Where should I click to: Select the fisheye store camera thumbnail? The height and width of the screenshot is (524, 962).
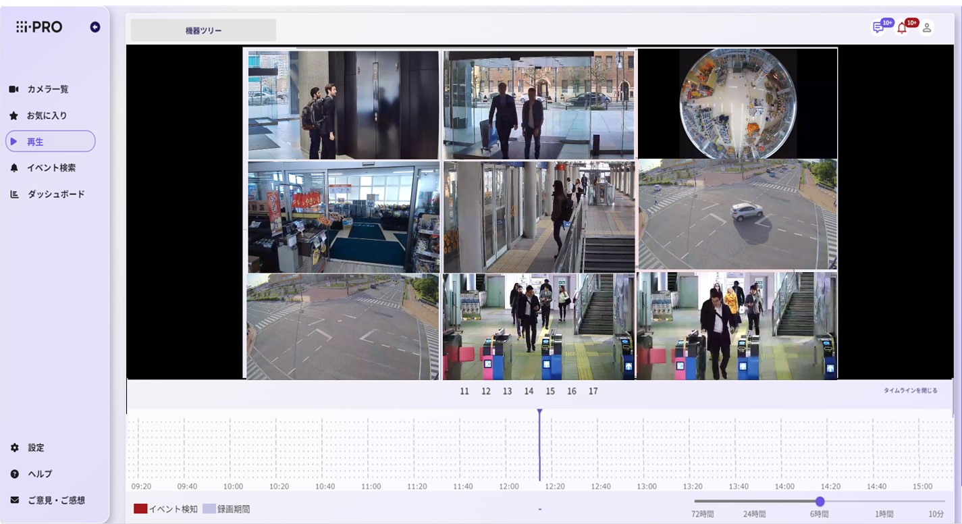coord(737,103)
